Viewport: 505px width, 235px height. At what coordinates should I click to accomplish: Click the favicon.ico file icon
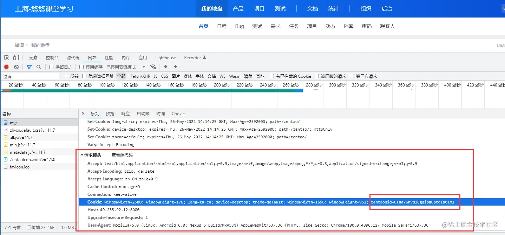tap(6, 167)
